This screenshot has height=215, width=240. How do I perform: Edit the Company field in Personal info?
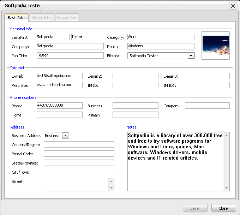pyautogui.click(x=70, y=46)
